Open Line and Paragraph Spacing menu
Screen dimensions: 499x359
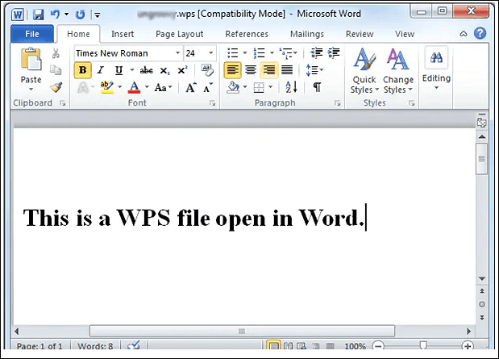314,70
